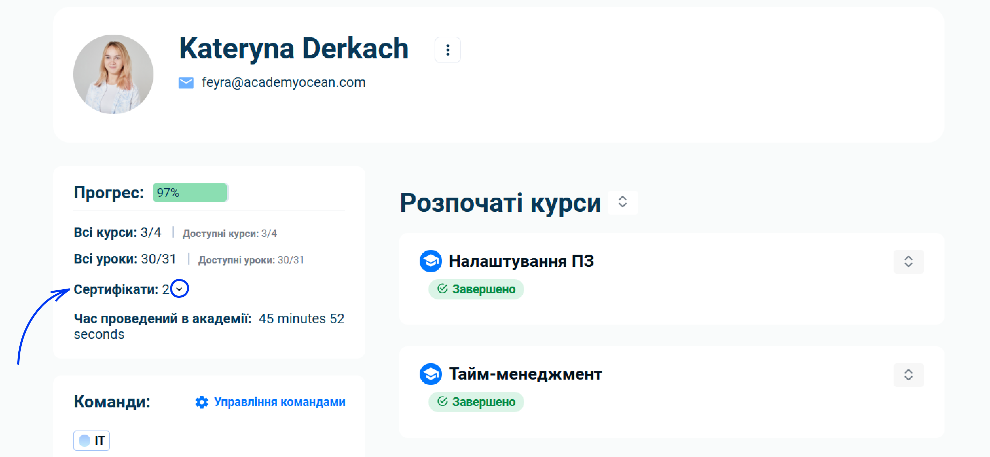Click 'Доступні курси: 3/4' text

pyautogui.click(x=230, y=233)
